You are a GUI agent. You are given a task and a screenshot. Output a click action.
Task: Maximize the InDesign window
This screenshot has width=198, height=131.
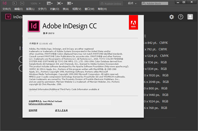point(184,2)
